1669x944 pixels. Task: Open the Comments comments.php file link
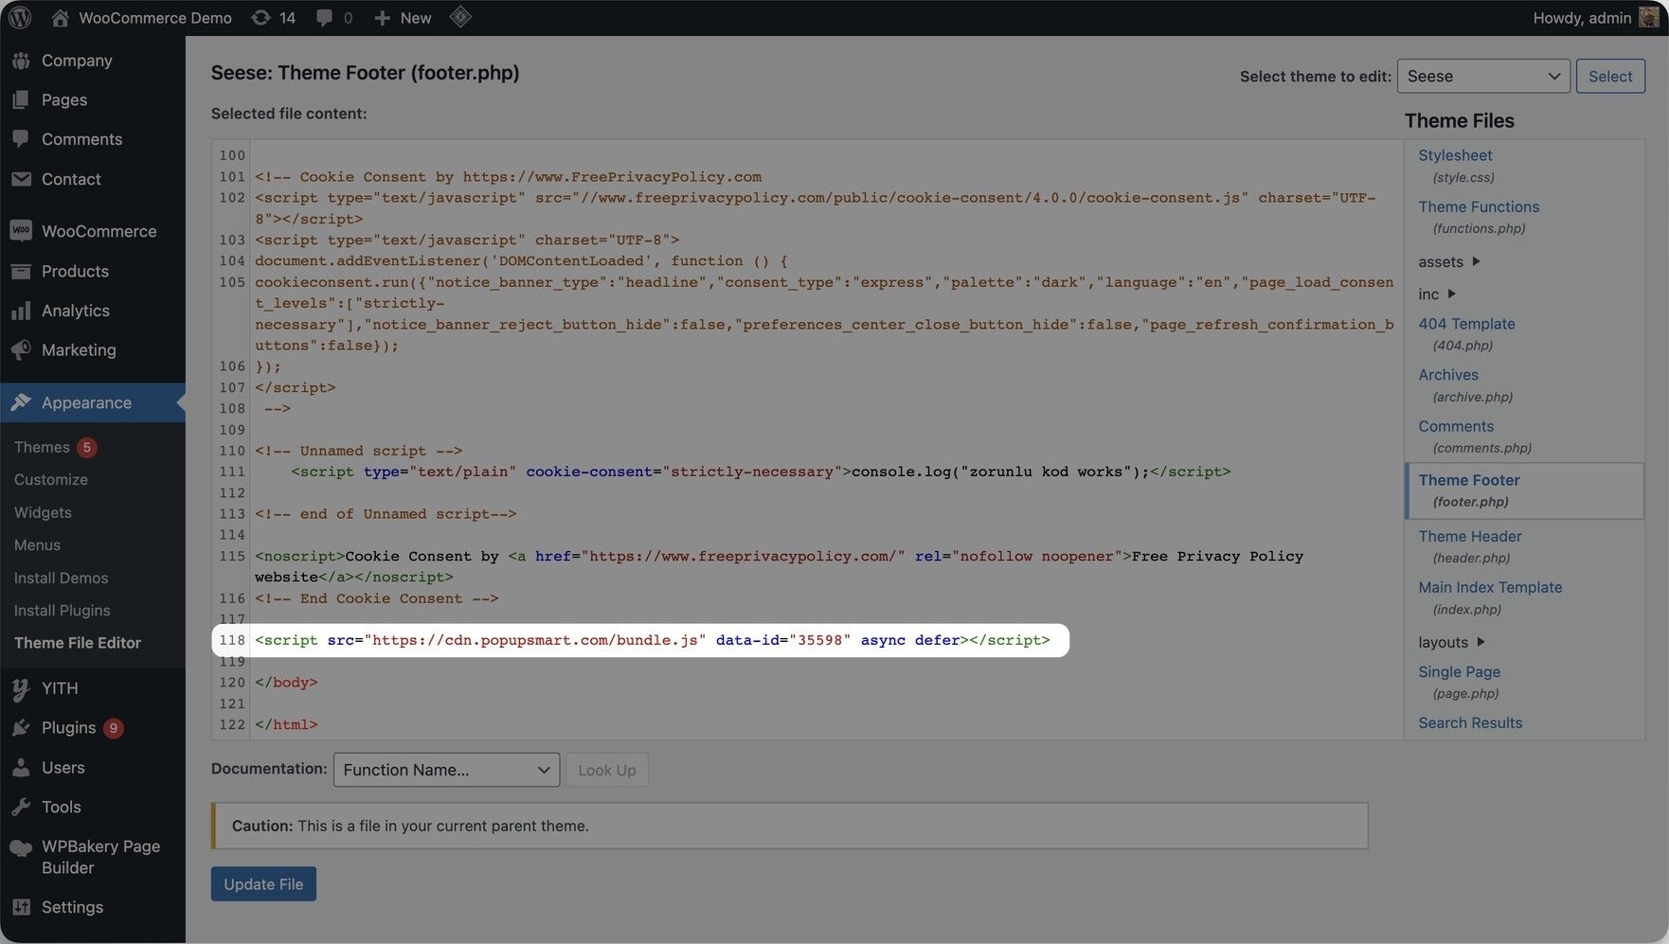click(x=1456, y=426)
